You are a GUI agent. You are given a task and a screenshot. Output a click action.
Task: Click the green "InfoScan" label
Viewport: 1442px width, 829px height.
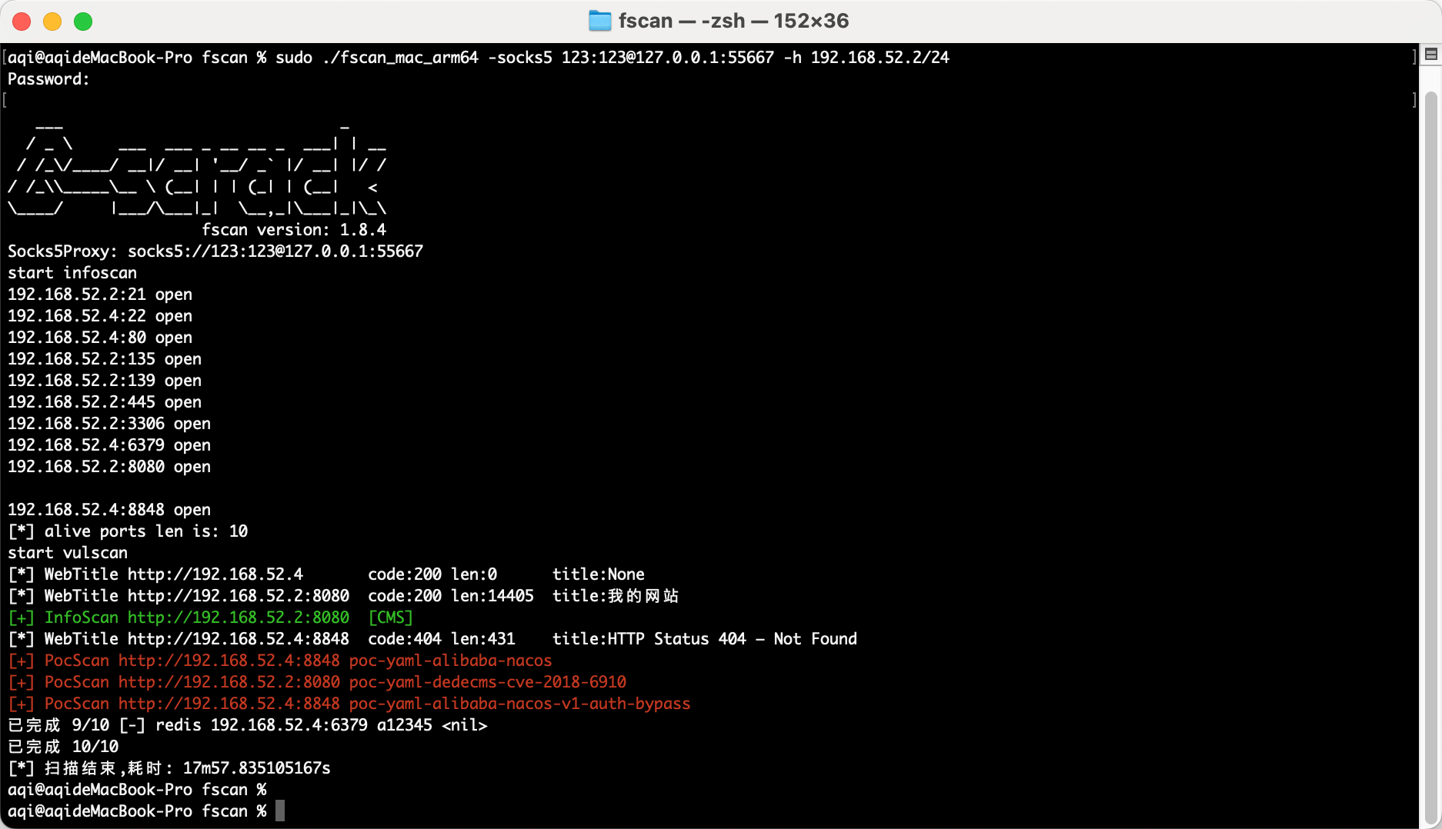point(82,618)
